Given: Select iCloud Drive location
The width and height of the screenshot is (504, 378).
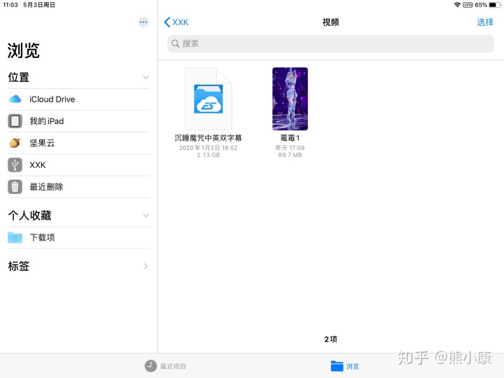Looking at the screenshot, I should [x=78, y=99].
